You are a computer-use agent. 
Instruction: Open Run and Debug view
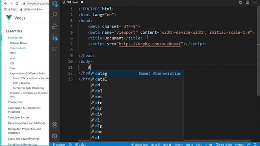(54, 26)
